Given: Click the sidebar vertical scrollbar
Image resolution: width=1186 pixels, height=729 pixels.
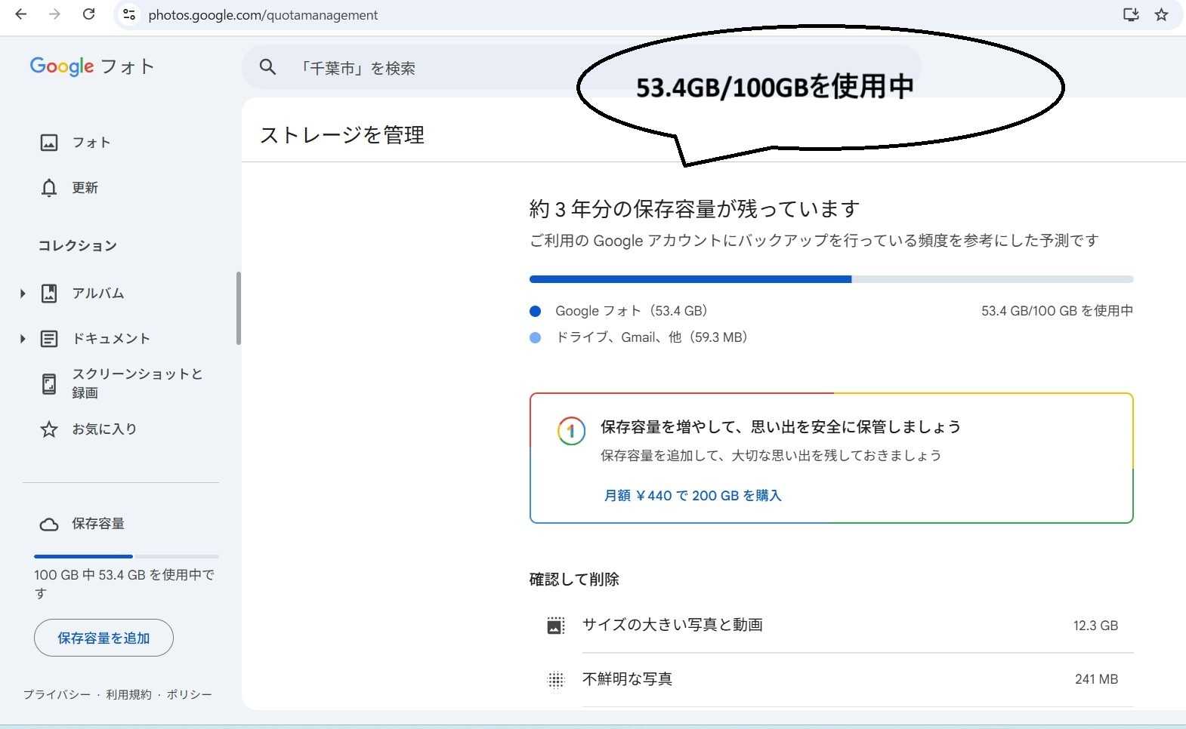Looking at the screenshot, I should [239, 308].
